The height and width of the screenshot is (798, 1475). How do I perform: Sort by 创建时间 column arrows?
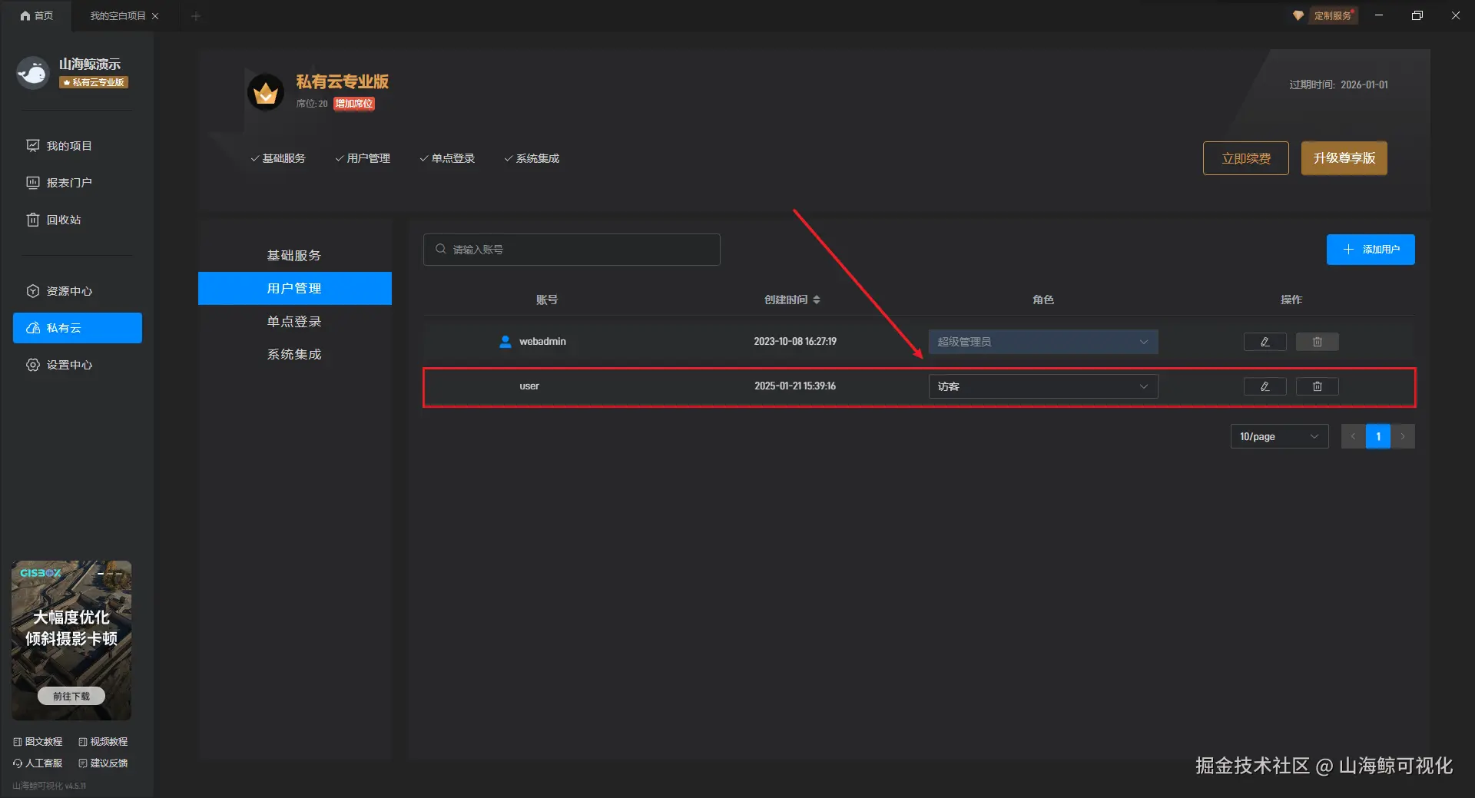(817, 300)
